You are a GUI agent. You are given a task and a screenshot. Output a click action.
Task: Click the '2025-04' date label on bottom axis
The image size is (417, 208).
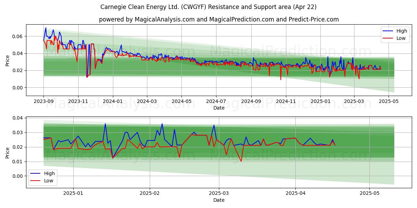296,194
